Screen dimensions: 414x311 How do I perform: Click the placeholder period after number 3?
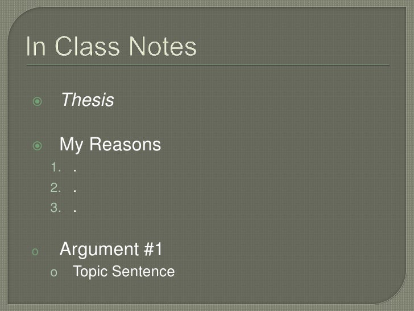(75, 211)
